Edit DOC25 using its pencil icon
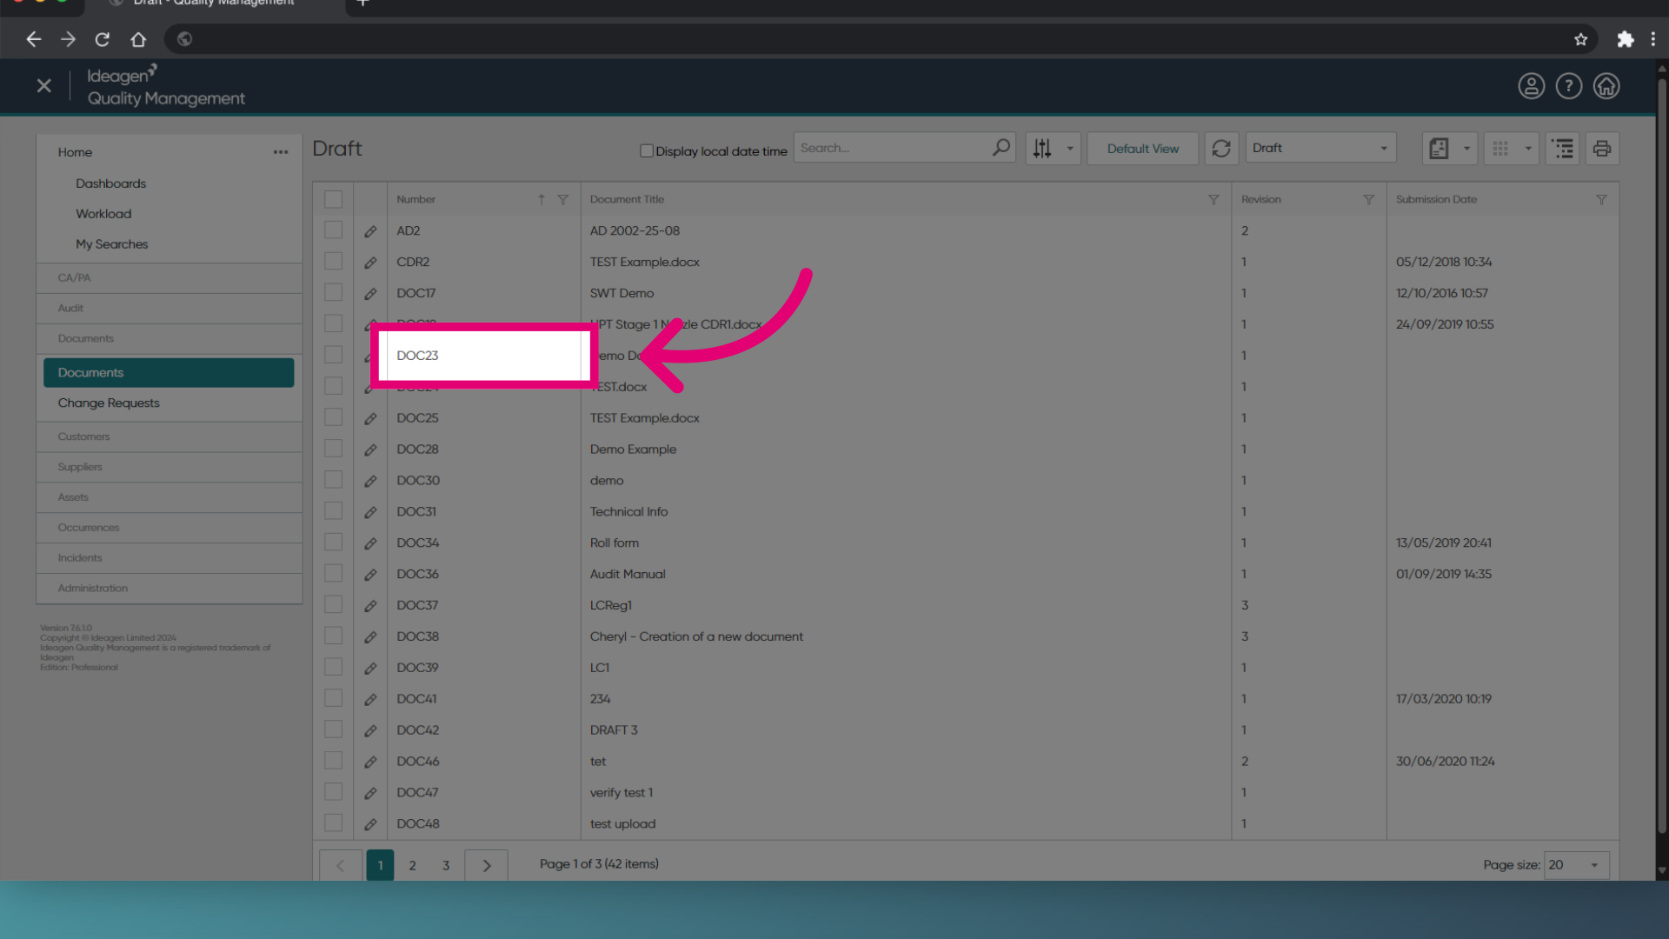Viewport: 1669px width, 939px height. pos(370,419)
